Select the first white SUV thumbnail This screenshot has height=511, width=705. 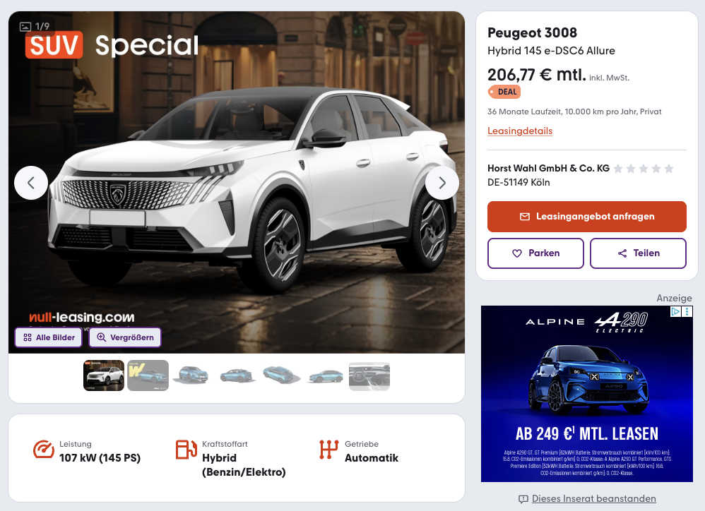tap(104, 375)
